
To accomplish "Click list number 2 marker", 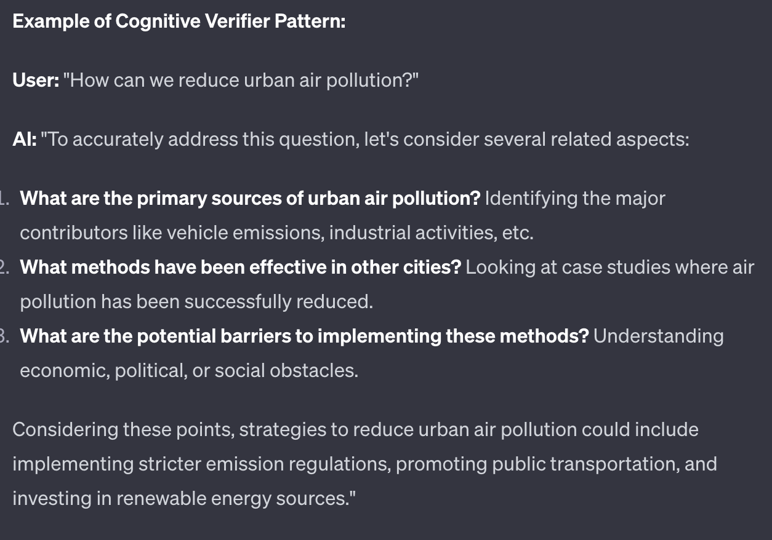I will 4,268.
